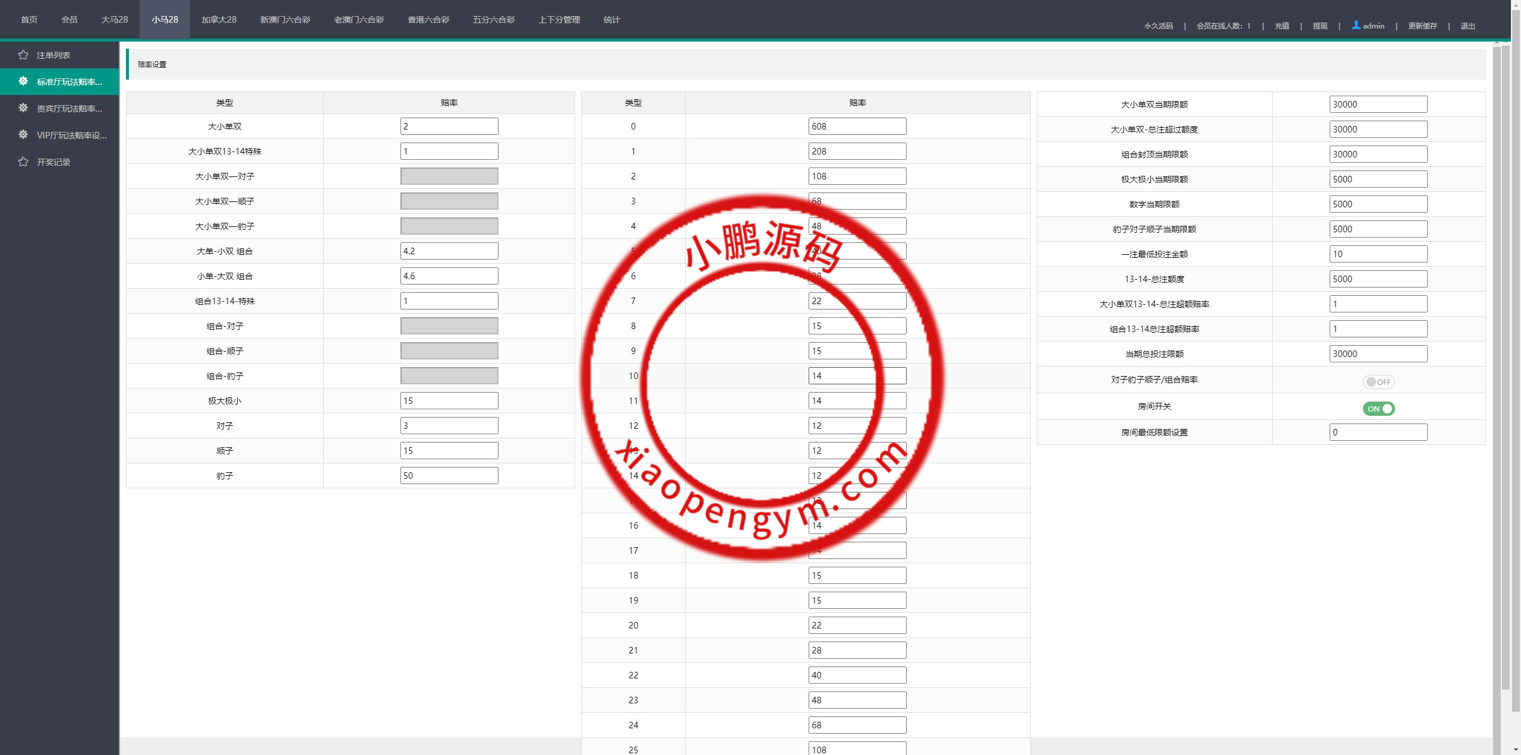
Task: Click the 一注最低投注金额 input field
Action: 1378,254
